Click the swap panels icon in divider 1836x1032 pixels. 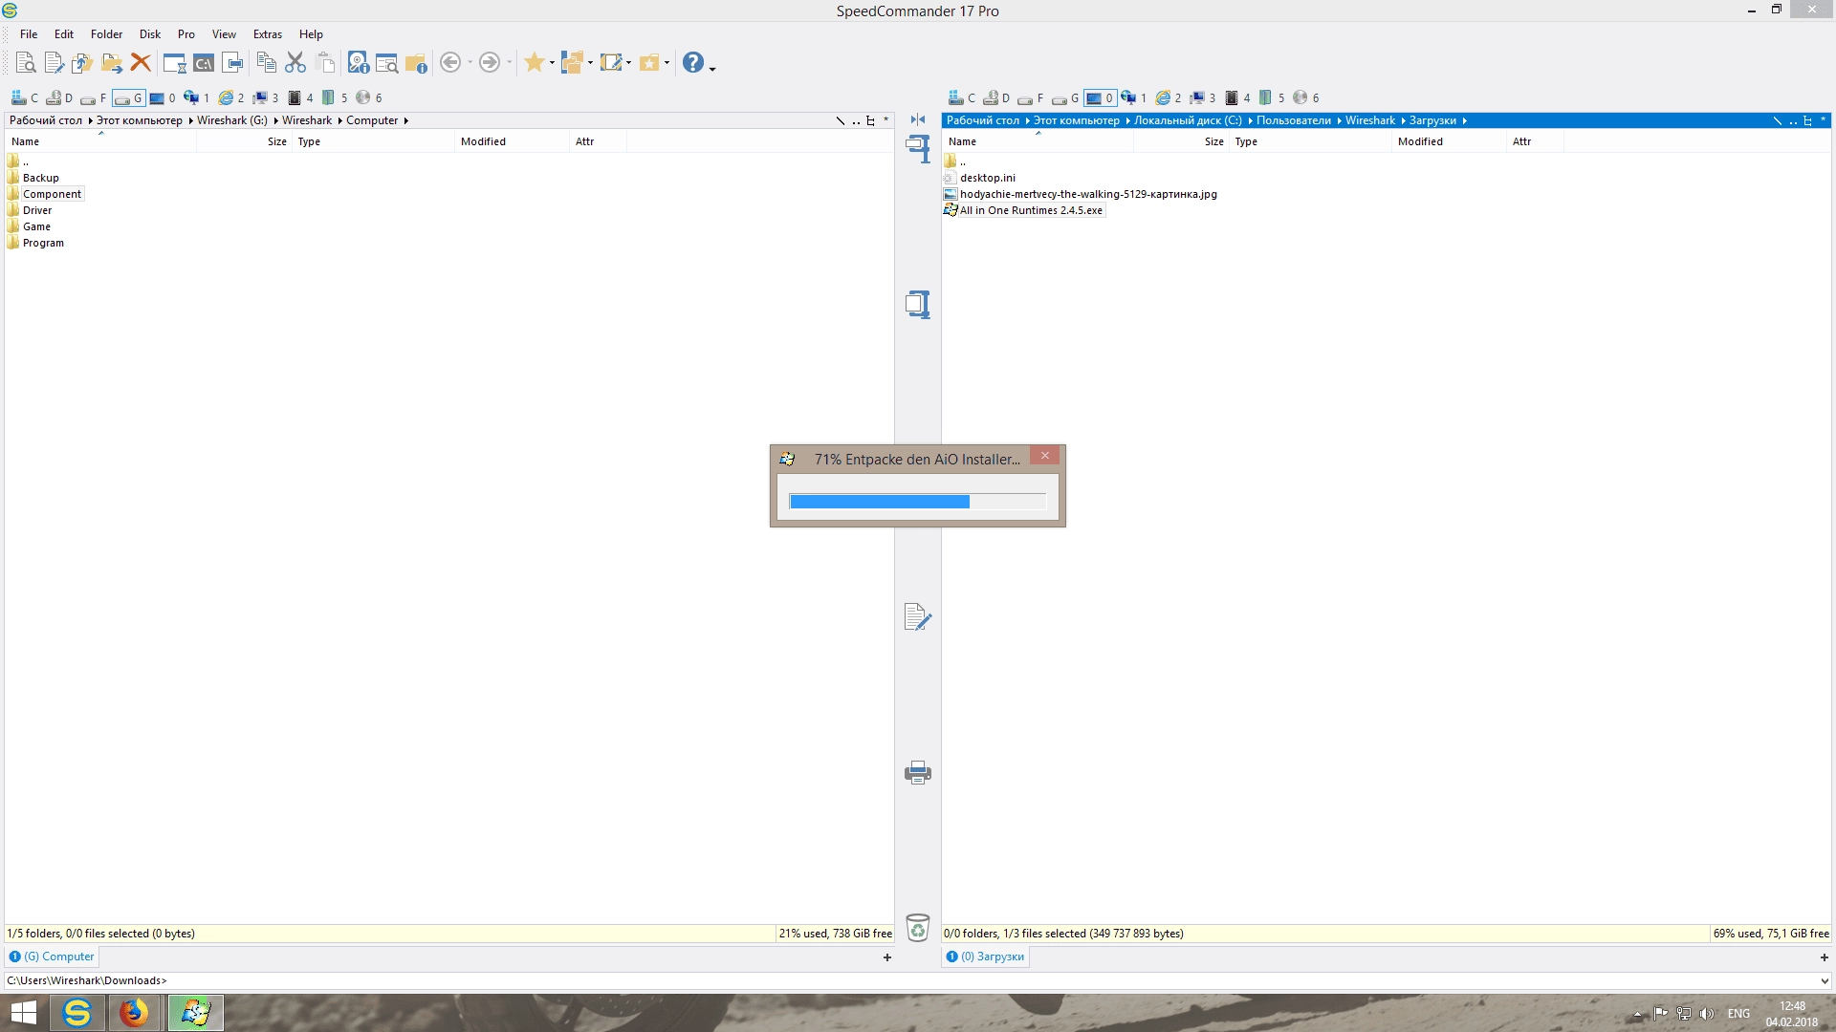click(x=918, y=119)
